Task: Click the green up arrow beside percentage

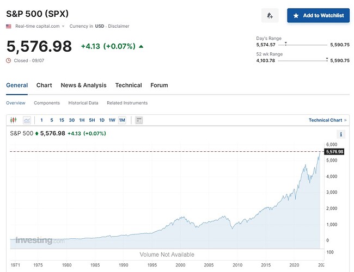Action: (141, 46)
